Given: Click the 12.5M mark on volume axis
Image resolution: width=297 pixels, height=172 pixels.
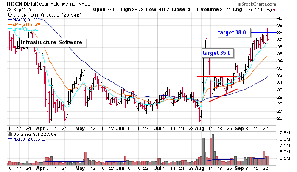Looking at the screenshot, I should (x=283, y=133).
